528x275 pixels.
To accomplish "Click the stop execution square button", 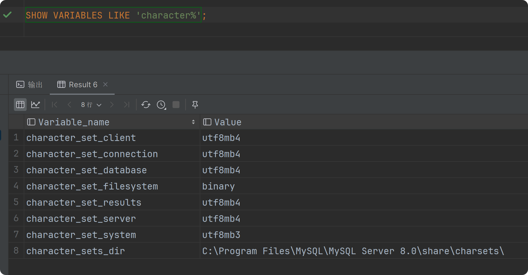I will [x=176, y=105].
